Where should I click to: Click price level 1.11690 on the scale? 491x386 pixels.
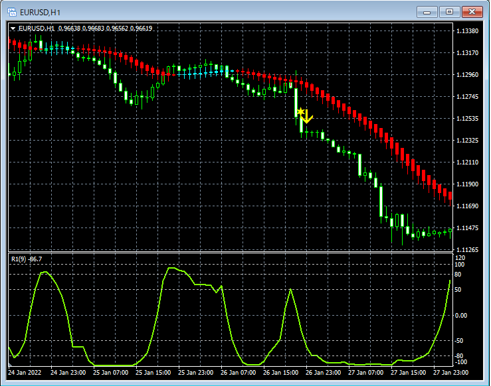468,206
